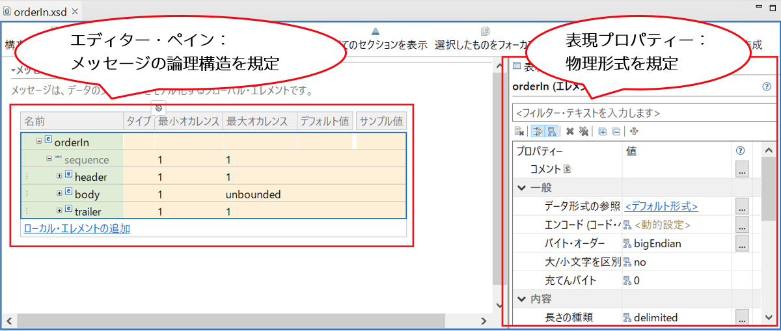Click the ローカル・エレメントの追加 link
Viewport: 781px width, 331px height.
pos(76,228)
